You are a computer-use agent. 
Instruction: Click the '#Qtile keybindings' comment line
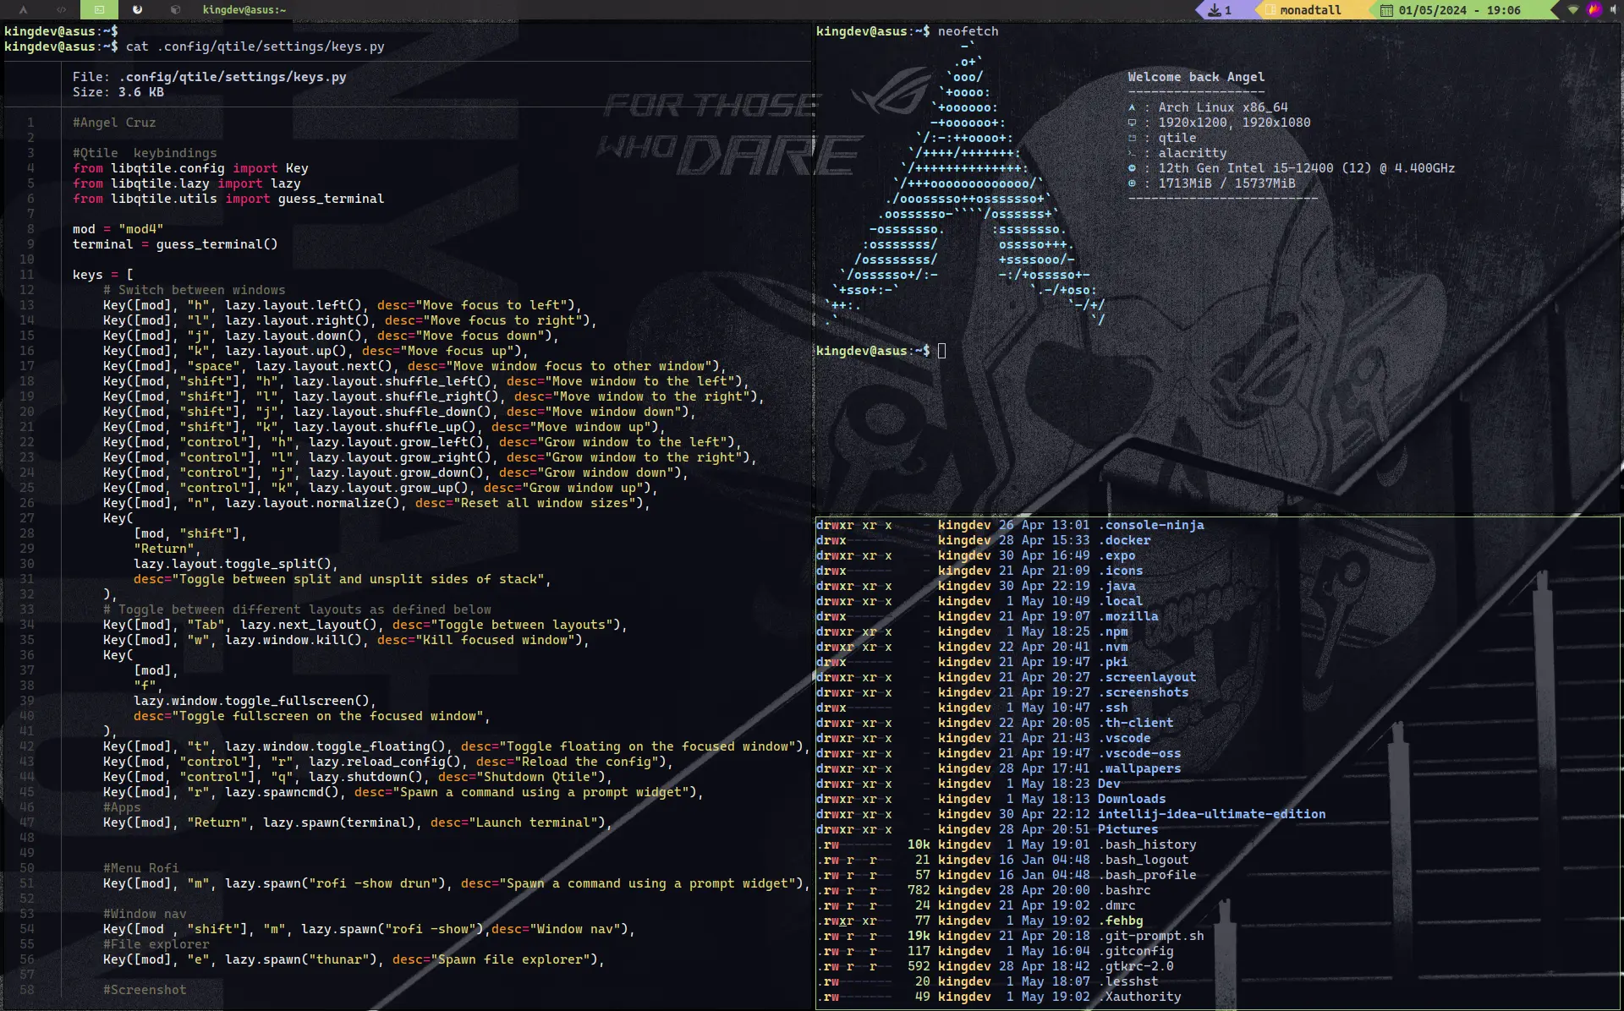tap(145, 153)
